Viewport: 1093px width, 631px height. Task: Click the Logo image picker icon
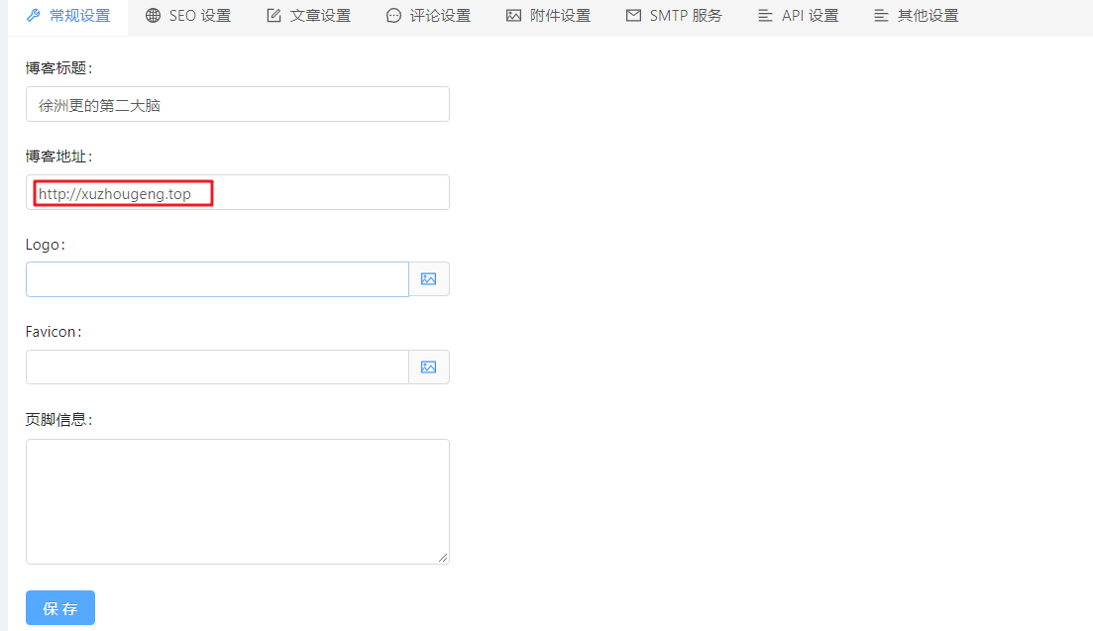pyautogui.click(x=429, y=279)
